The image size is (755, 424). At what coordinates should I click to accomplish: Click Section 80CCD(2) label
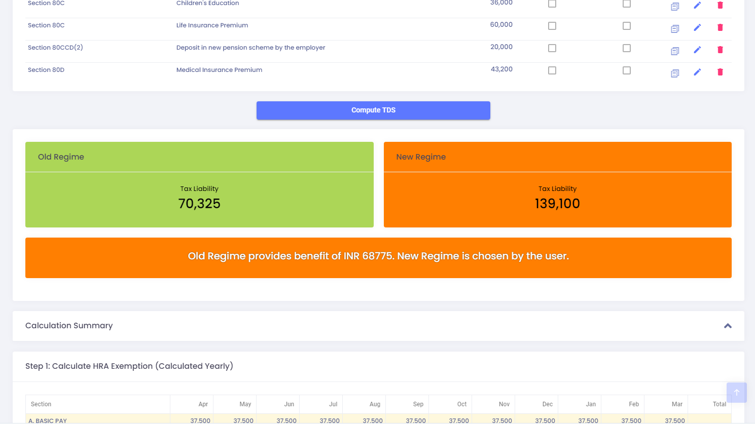click(55, 48)
